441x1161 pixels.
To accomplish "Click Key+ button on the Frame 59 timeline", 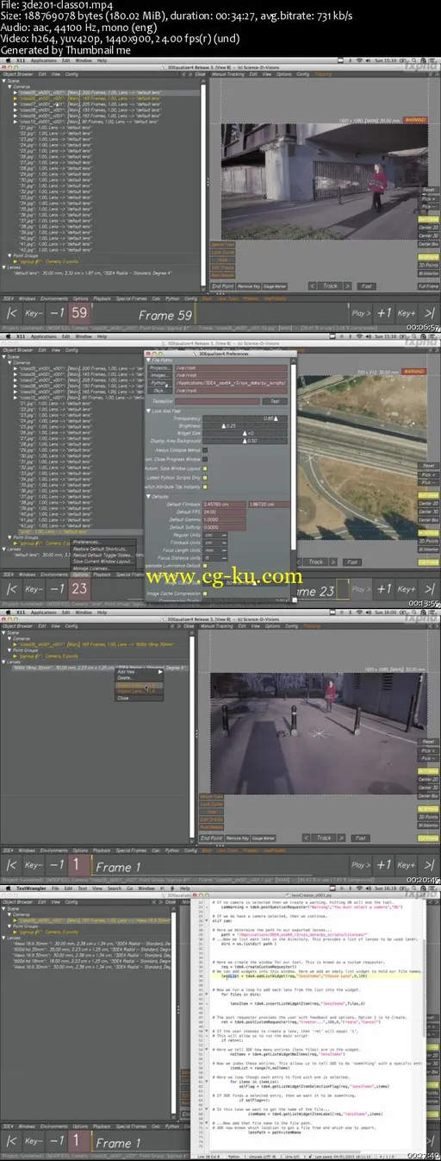I will point(407,314).
